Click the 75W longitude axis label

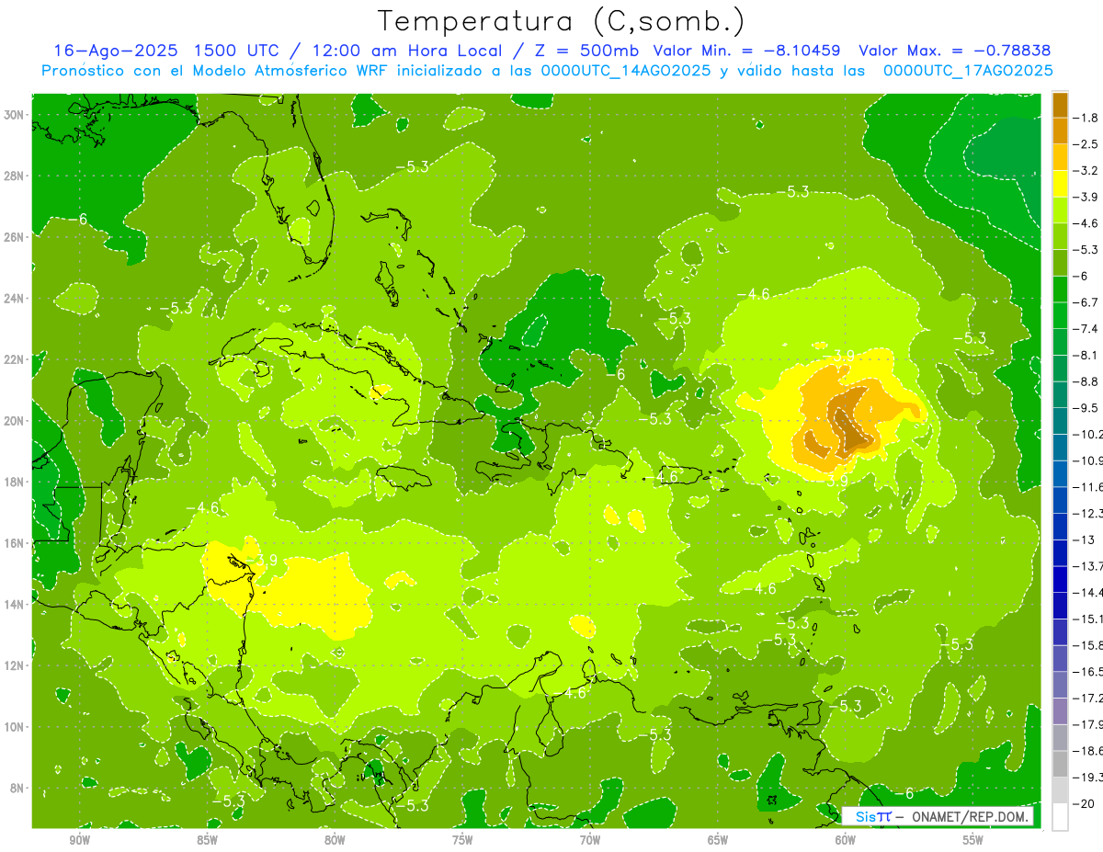pyautogui.click(x=462, y=840)
